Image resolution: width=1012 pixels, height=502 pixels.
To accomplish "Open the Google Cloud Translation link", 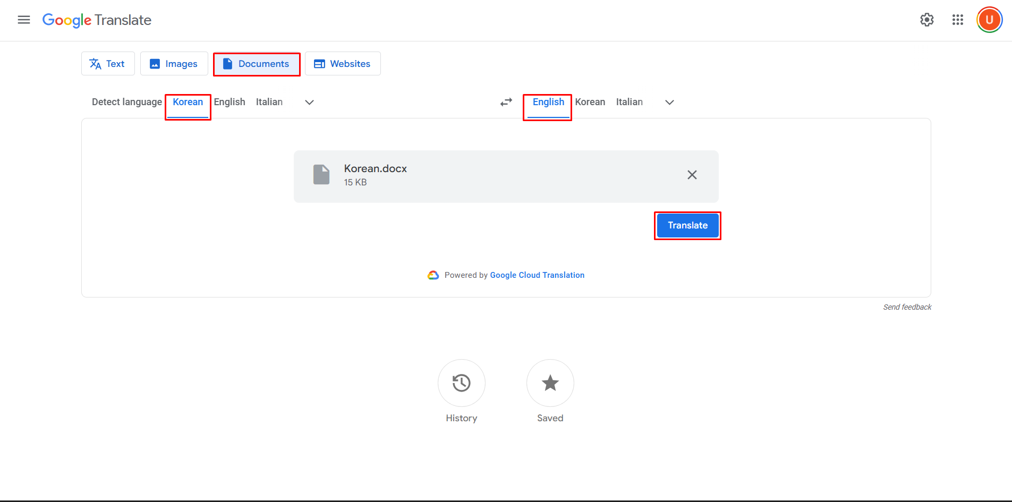I will click(537, 275).
